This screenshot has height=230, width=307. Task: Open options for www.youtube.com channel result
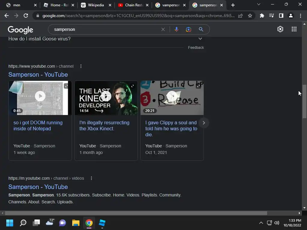pyautogui.click(x=81, y=66)
